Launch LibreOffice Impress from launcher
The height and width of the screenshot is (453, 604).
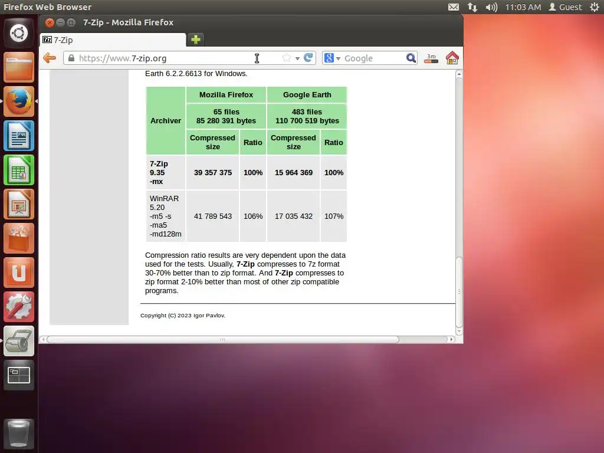(19, 204)
